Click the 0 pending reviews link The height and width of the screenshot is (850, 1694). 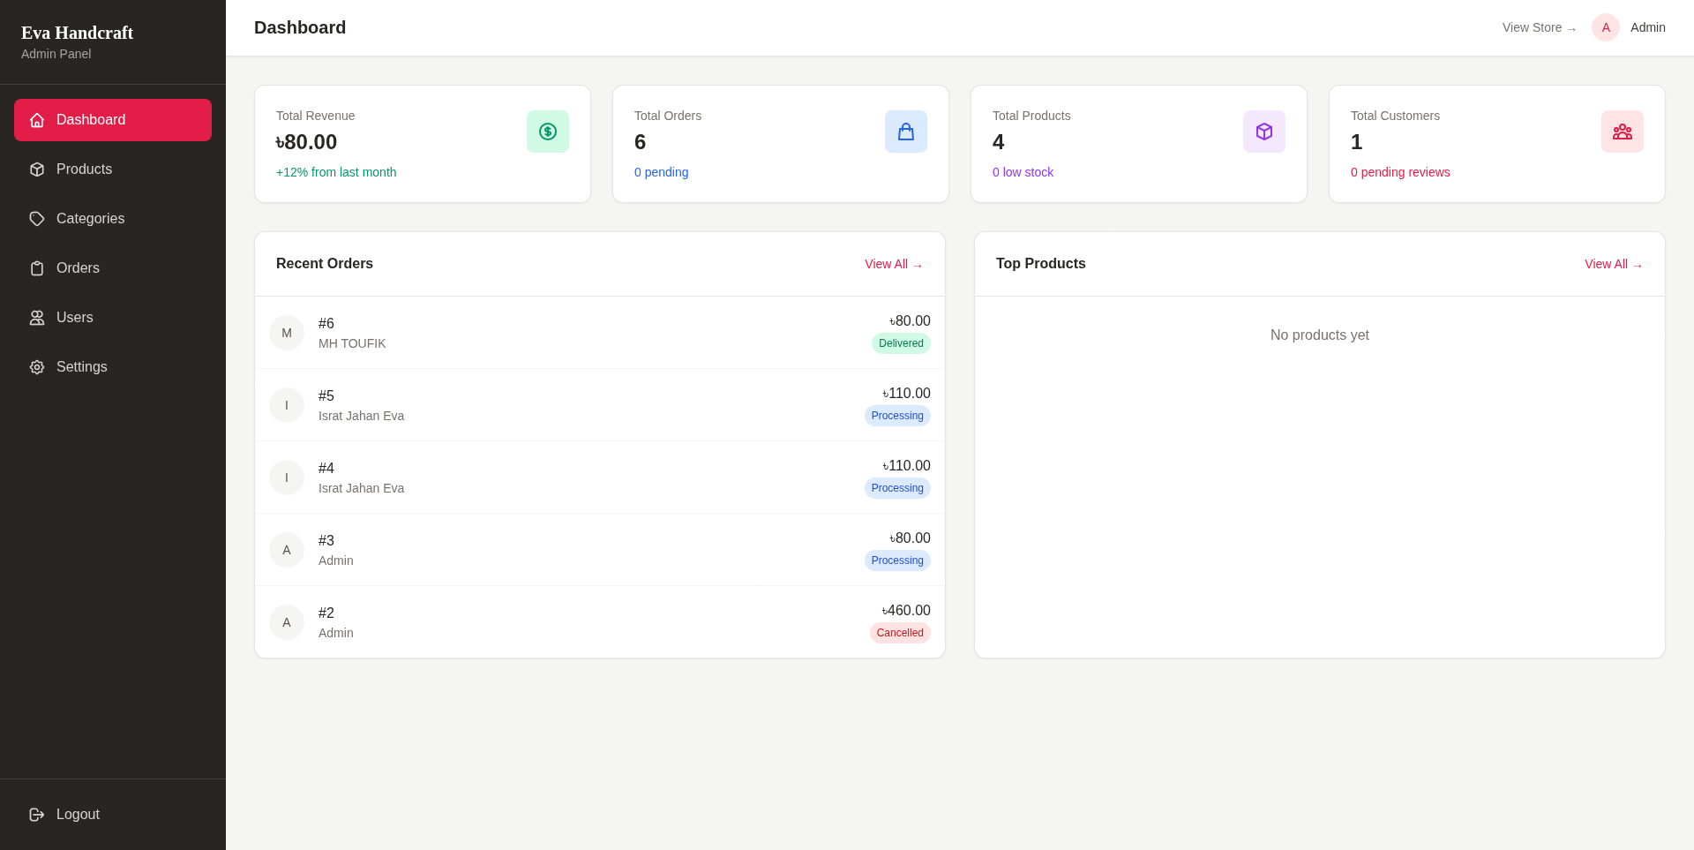click(1399, 172)
